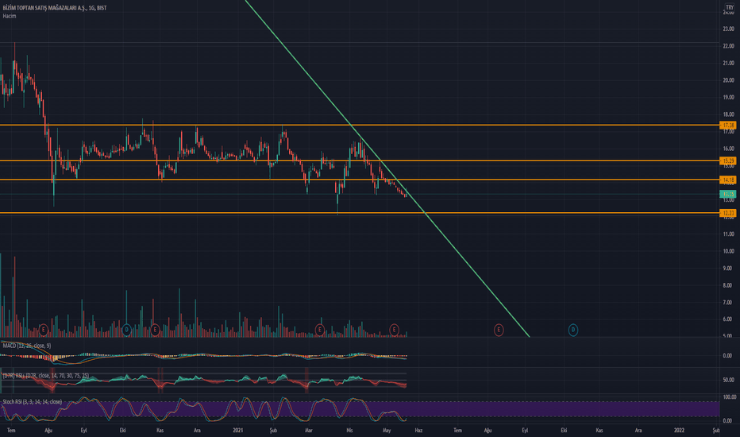740x437 pixels.
Task: Click the orange 12.23 price label
Action: (728, 213)
